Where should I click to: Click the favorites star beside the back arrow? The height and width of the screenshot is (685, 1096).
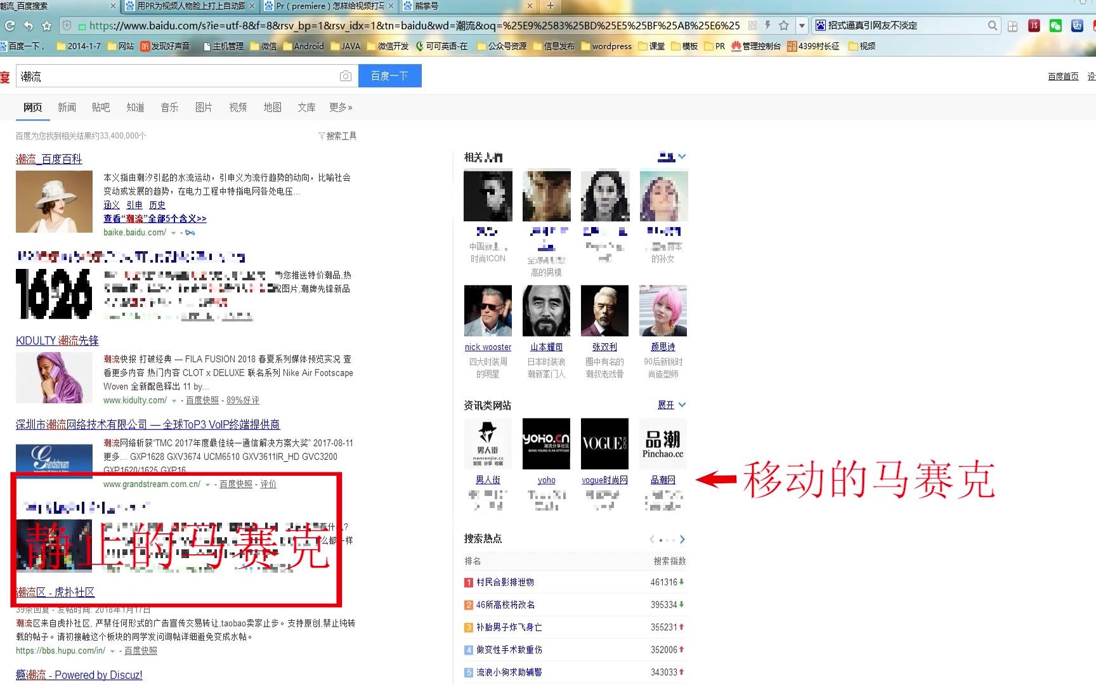(x=46, y=26)
